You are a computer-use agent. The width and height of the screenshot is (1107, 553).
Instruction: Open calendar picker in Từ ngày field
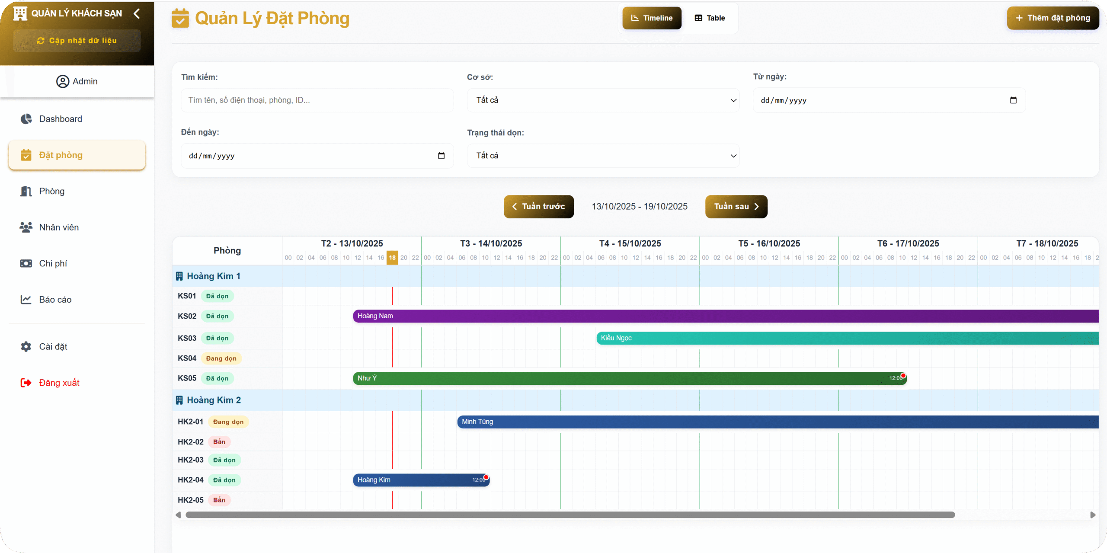[x=1013, y=100]
